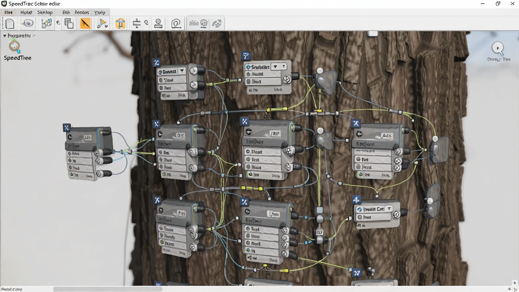
Task: Select the cone paint tool icon
Action: [102, 23]
